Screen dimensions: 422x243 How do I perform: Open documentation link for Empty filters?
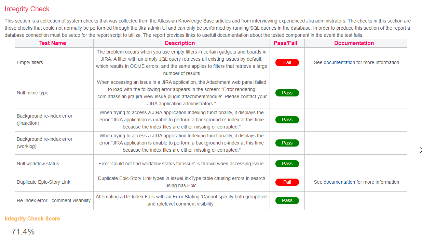339,62
